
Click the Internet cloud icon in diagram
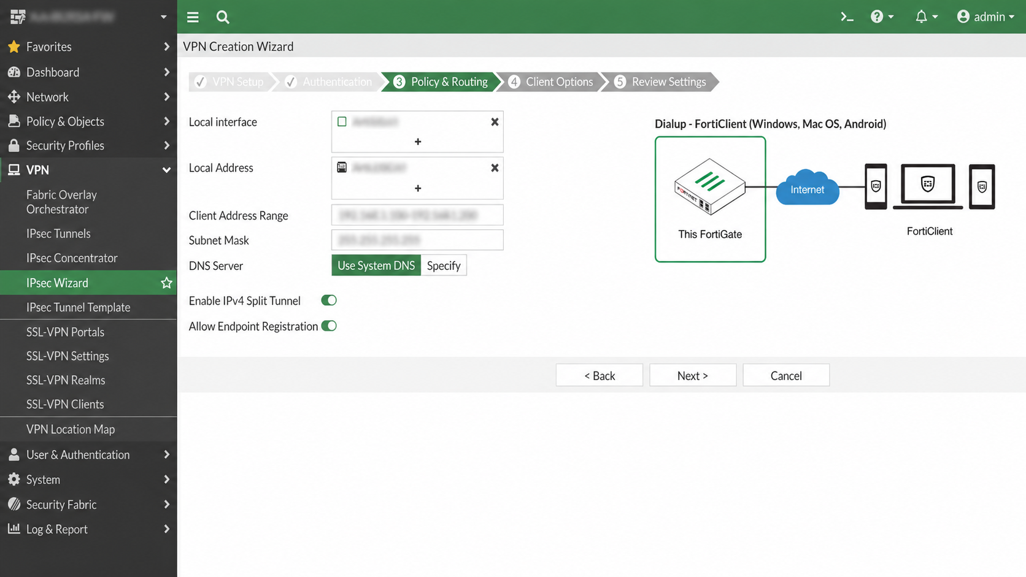coord(807,187)
